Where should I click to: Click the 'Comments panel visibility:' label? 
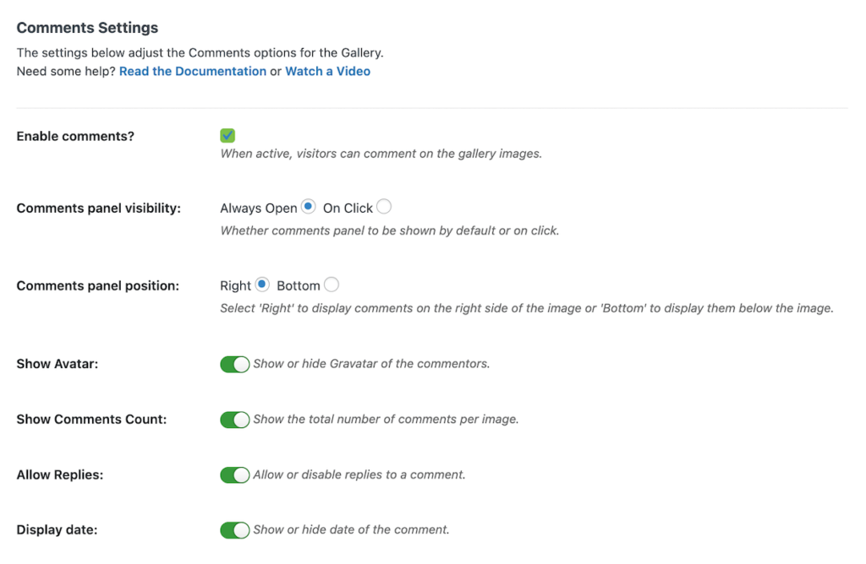tap(98, 209)
